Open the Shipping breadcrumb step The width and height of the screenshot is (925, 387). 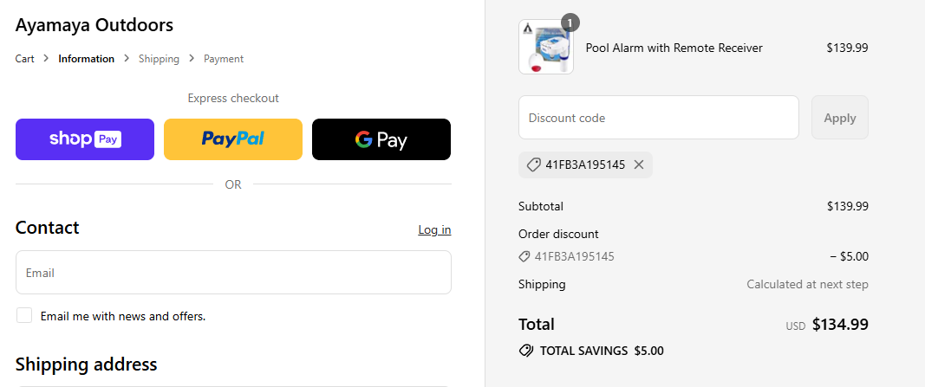click(x=159, y=58)
